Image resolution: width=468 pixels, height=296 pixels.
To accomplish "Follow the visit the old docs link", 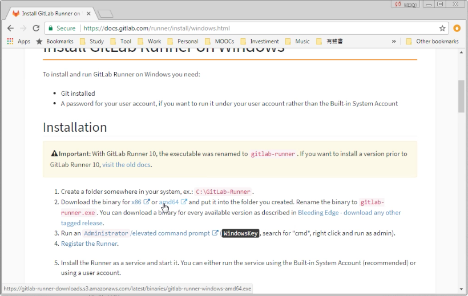I will tap(126, 165).
